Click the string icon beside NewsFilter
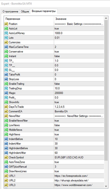This screenshot has height=189, width=110. click(x=6, y=116)
